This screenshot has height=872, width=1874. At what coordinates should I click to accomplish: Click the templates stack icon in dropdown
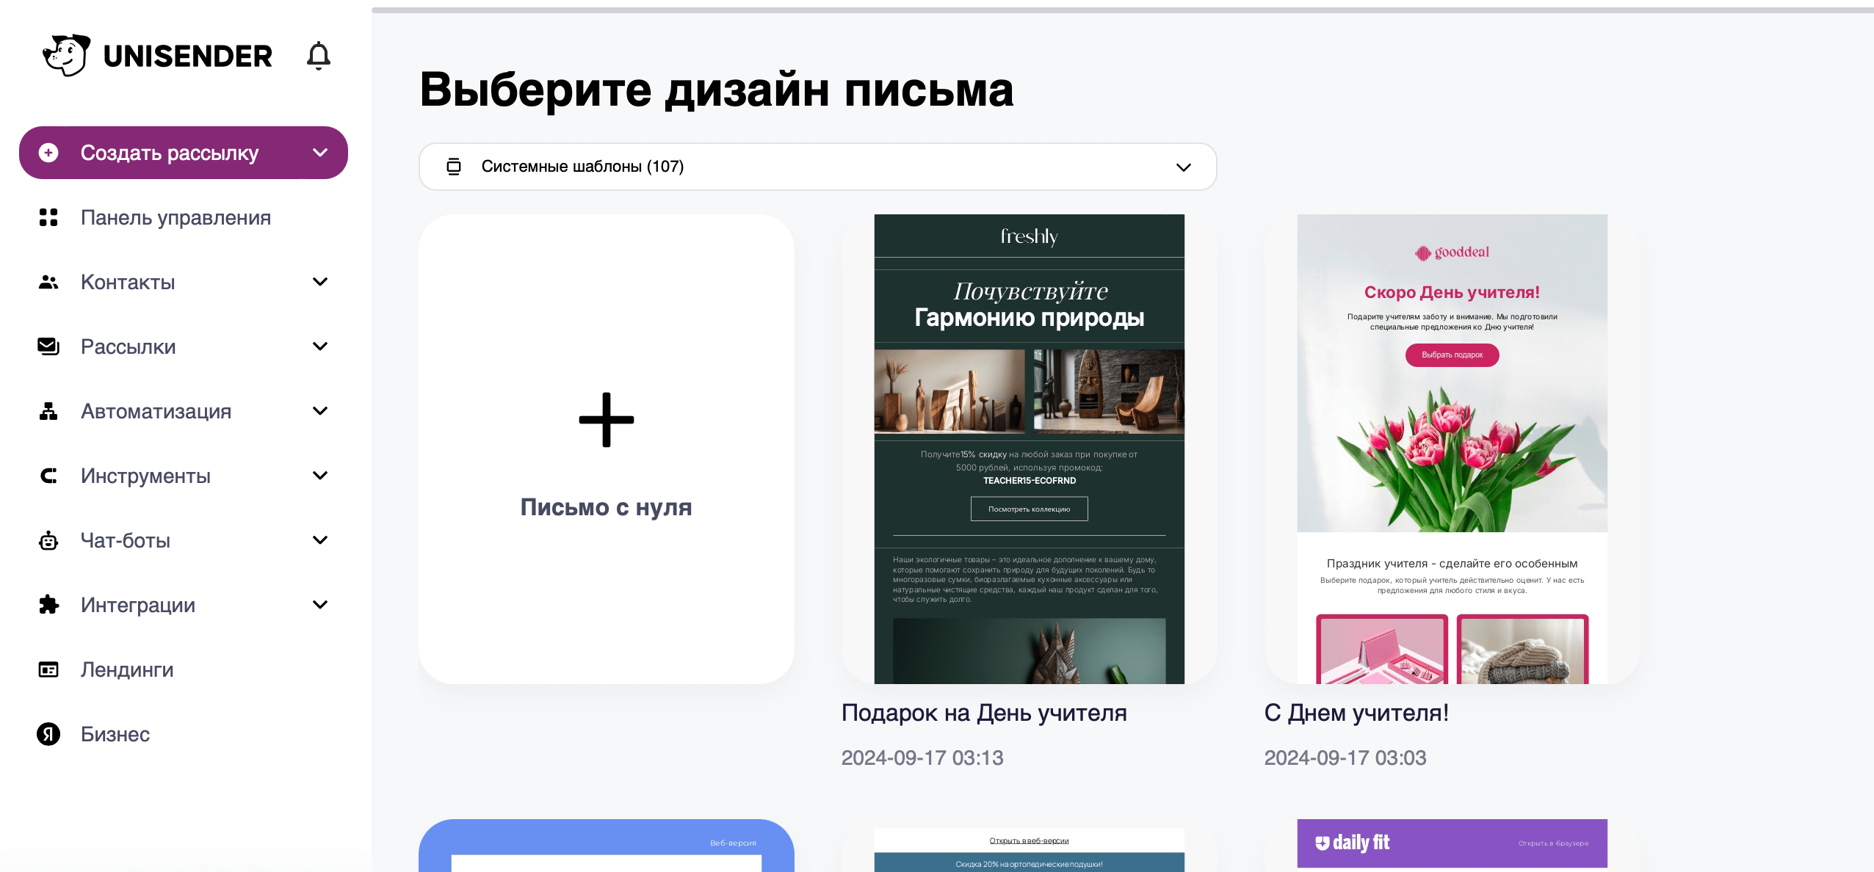click(x=454, y=167)
